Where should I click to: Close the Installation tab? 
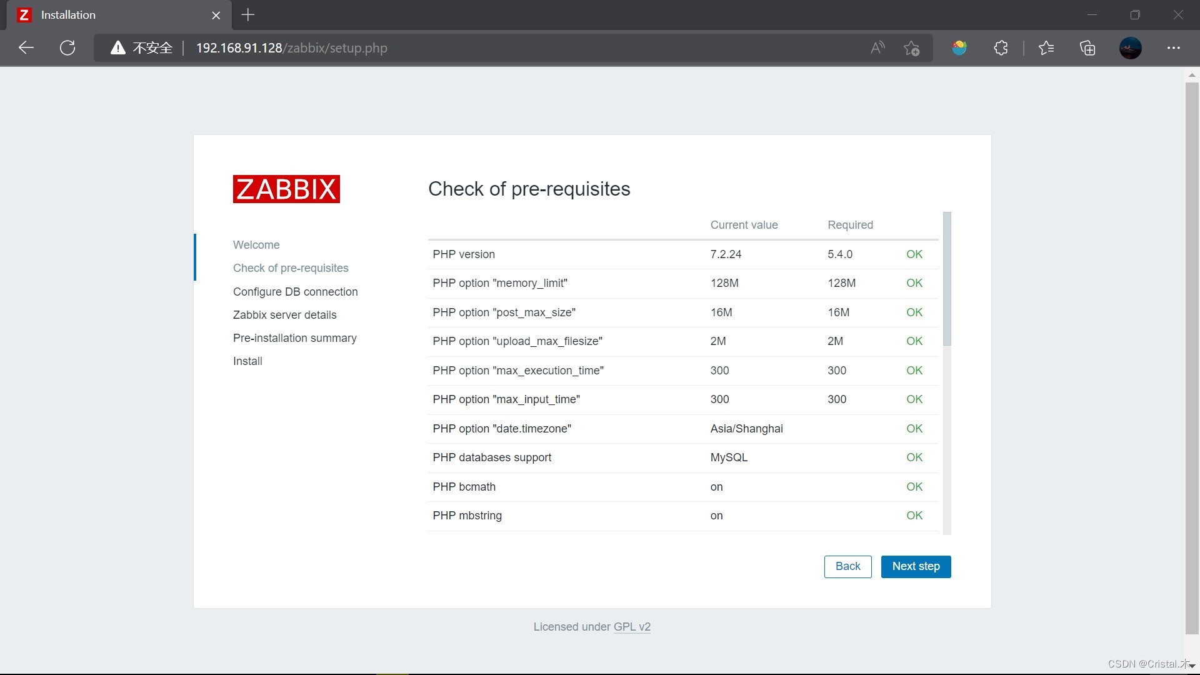coord(216,16)
